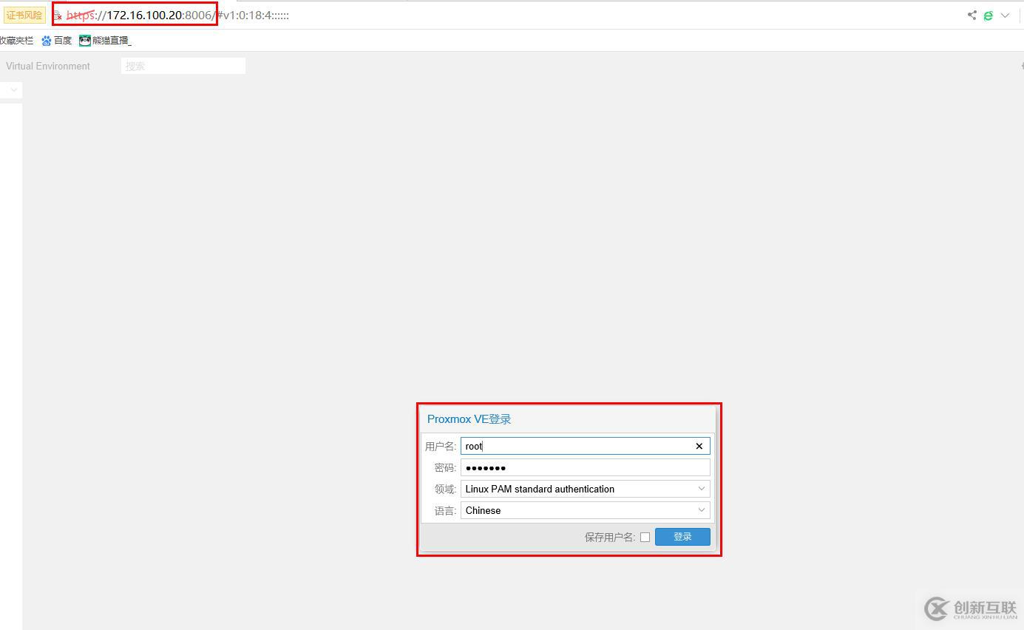1024x630 pixels.
Task: Open the 熊猫直播 bookmark
Action: 105,41
